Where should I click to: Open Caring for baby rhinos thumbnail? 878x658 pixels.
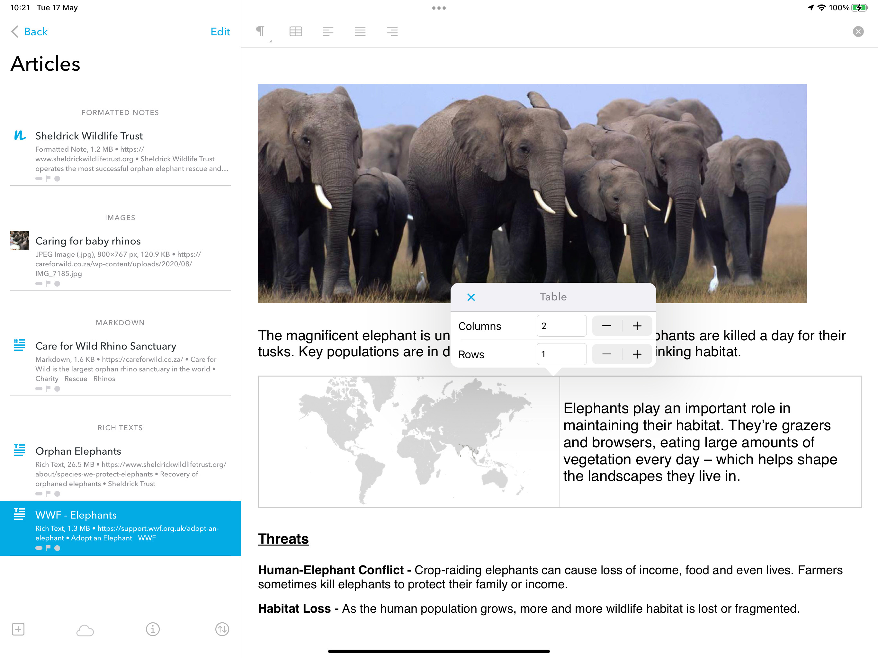click(x=20, y=240)
